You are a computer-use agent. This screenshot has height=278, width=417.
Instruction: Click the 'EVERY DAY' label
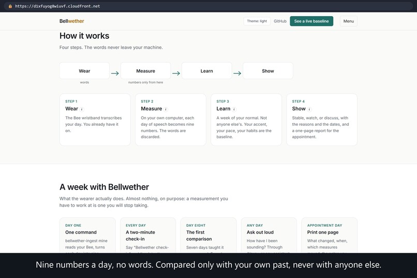[x=136, y=225]
